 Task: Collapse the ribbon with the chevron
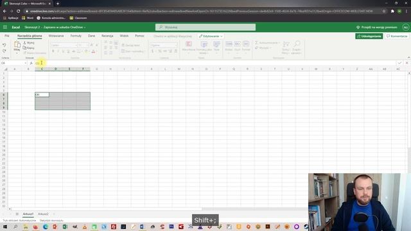tap(408, 58)
